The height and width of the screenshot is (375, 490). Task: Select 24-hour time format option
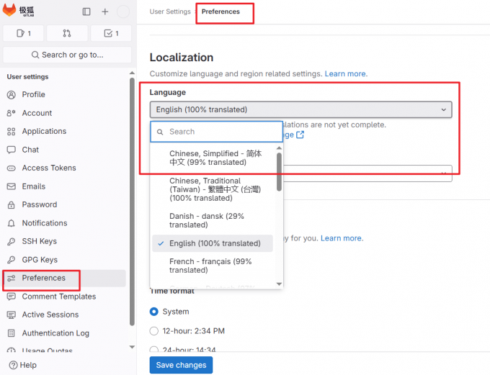coord(153,349)
